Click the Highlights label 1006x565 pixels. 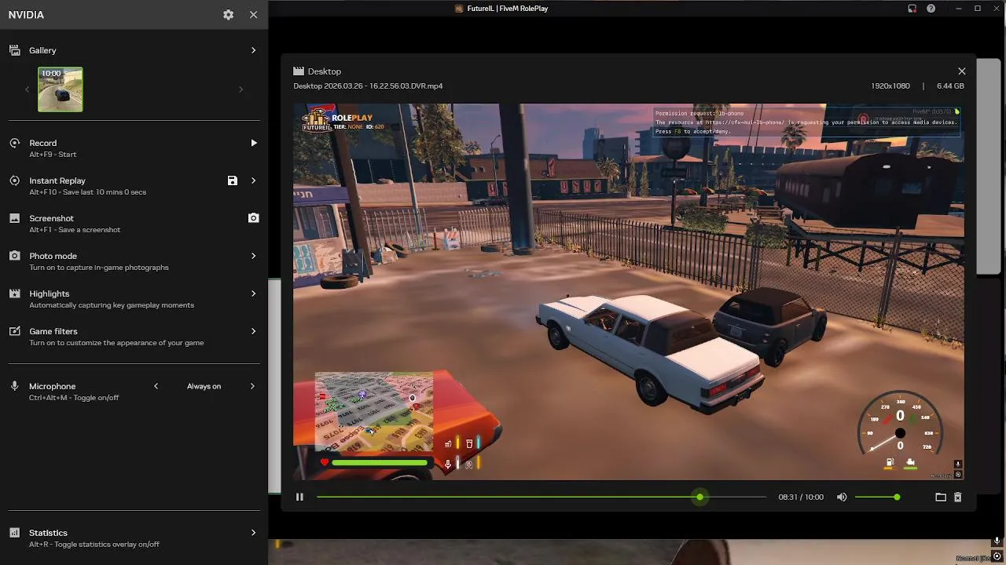(x=50, y=293)
